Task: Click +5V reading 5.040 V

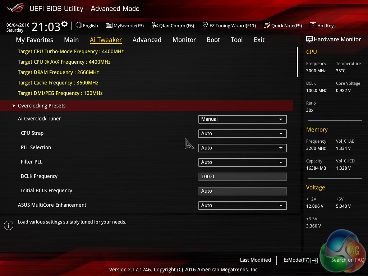Action: [343, 206]
